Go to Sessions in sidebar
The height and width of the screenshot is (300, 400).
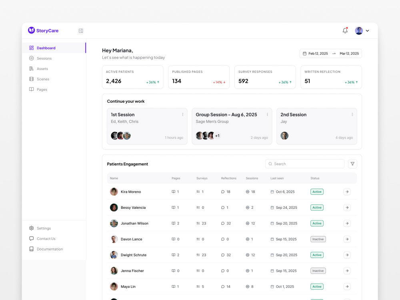(44, 58)
